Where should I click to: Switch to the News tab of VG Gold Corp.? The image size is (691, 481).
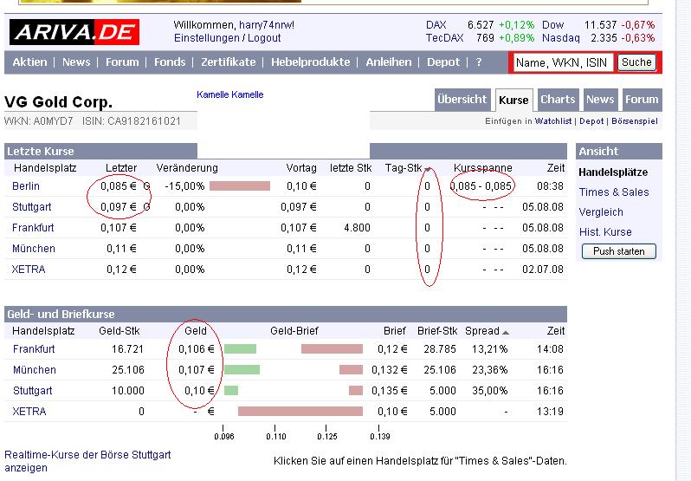point(600,99)
